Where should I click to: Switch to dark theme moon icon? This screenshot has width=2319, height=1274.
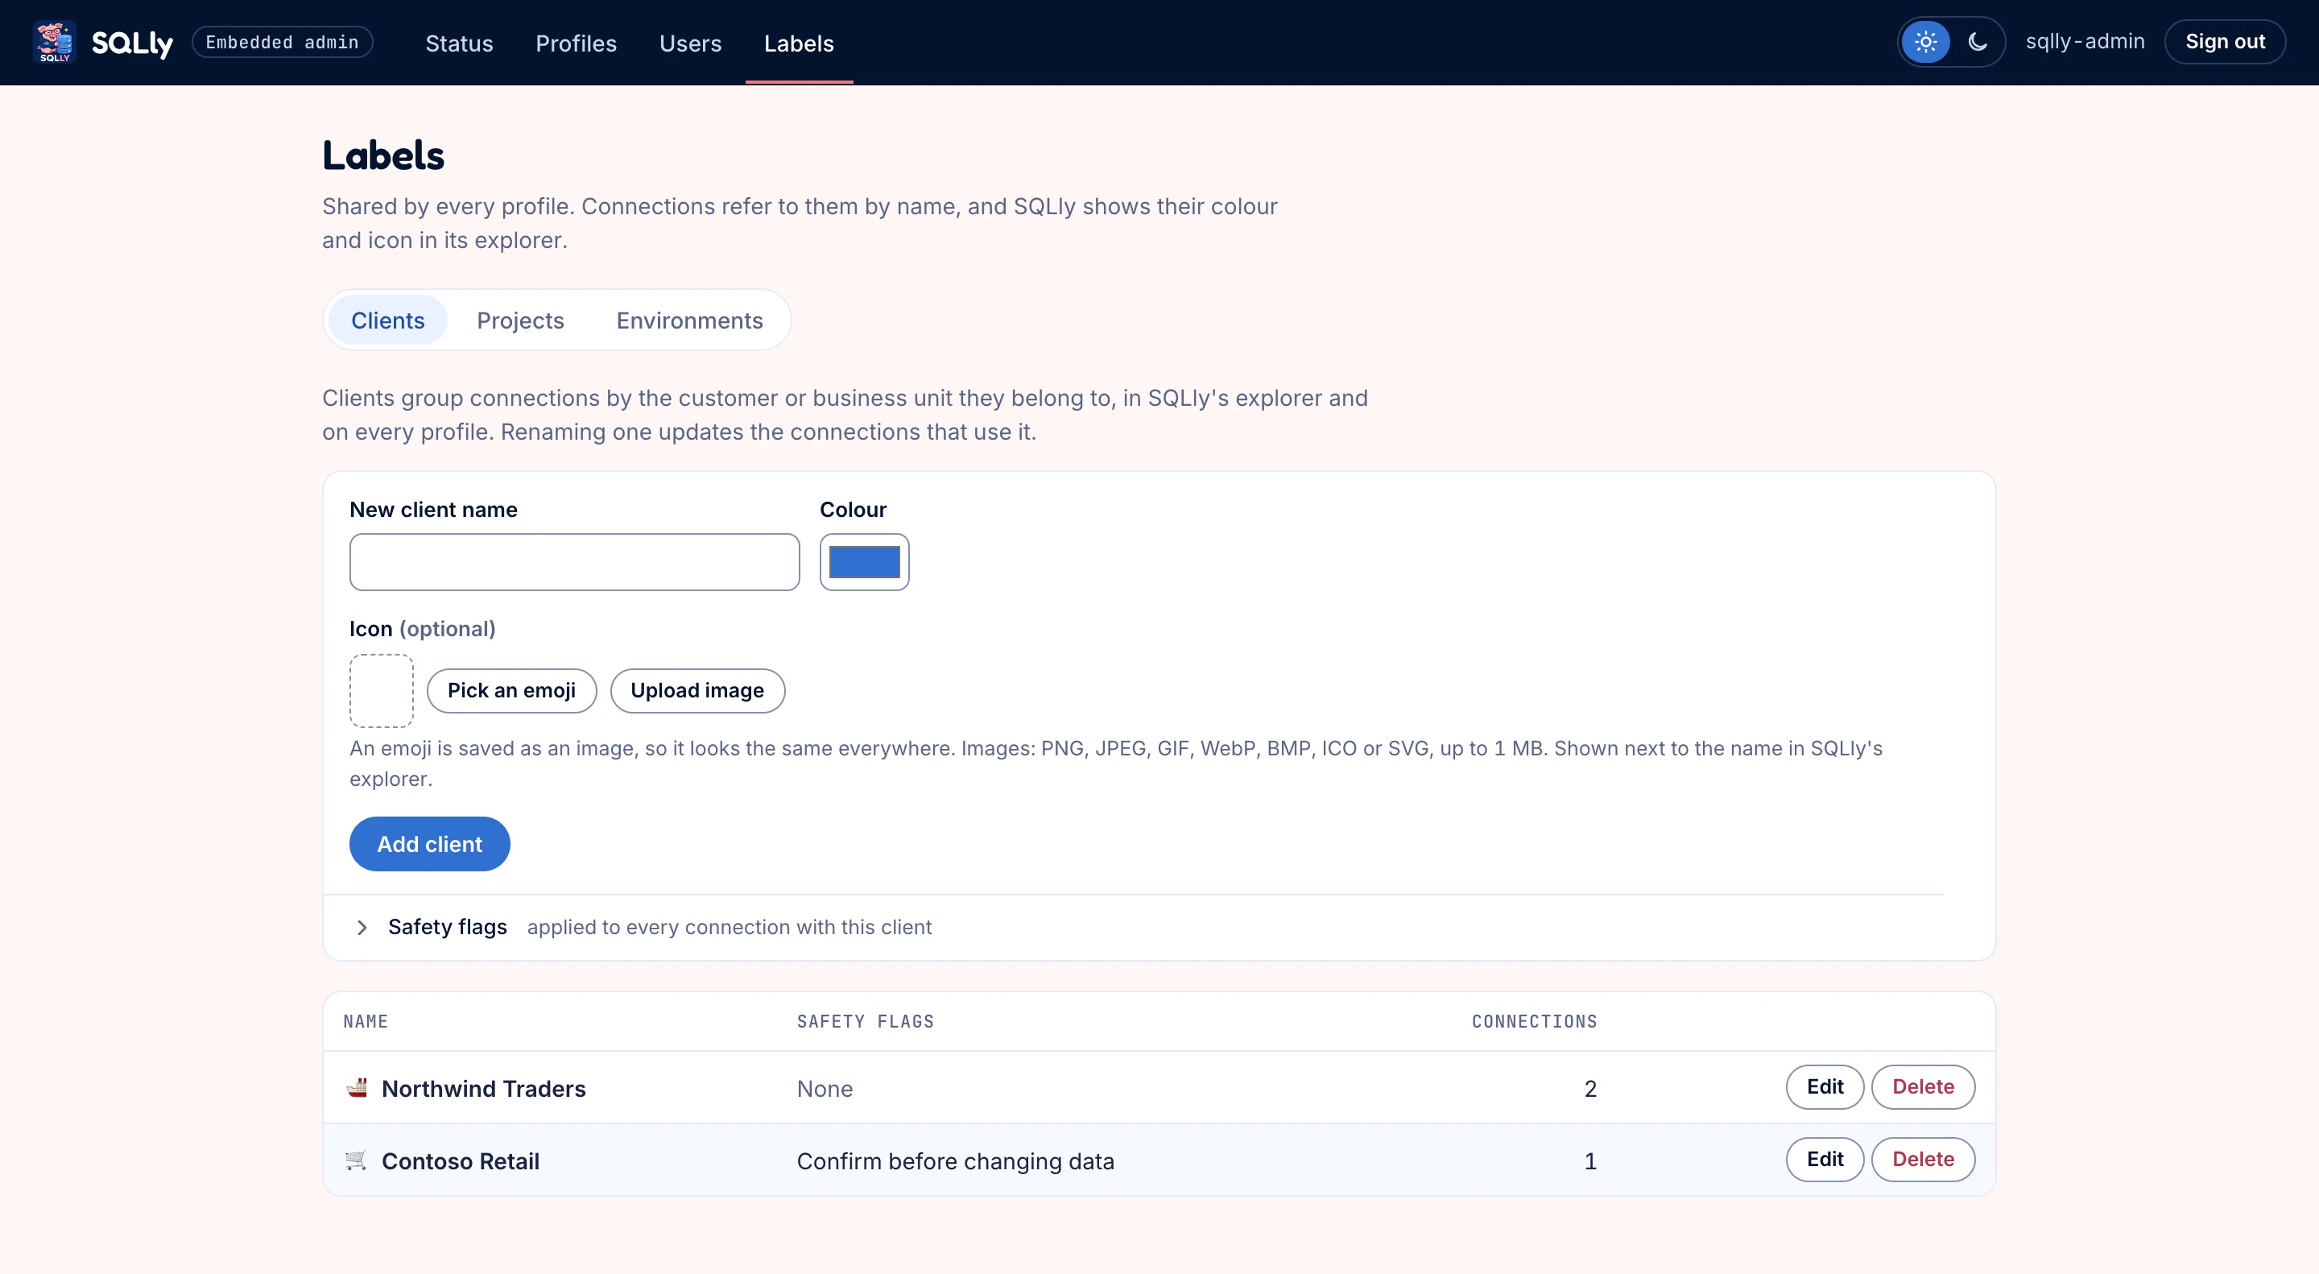pos(1977,43)
